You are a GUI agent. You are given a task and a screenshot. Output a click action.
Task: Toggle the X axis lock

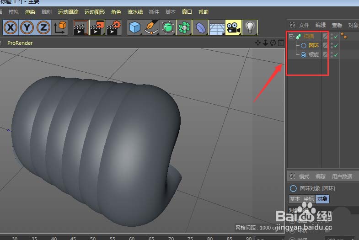[11, 28]
